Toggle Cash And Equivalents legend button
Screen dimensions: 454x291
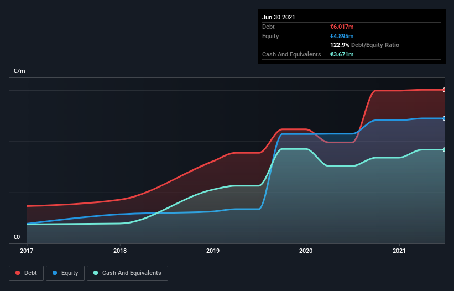click(x=127, y=273)
